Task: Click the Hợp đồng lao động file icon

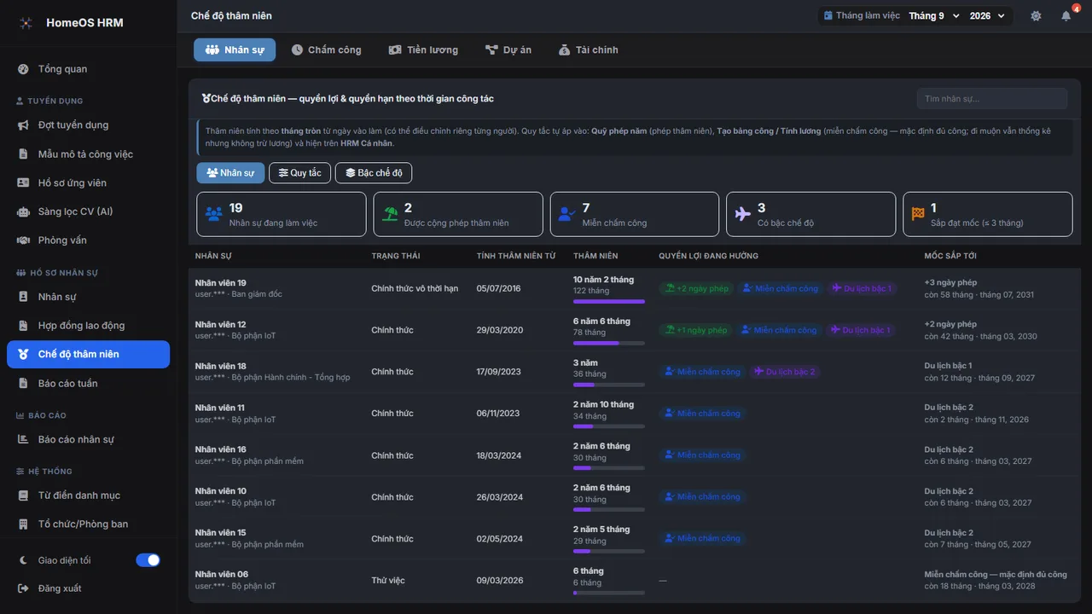Action: click(x=23, y=326)
